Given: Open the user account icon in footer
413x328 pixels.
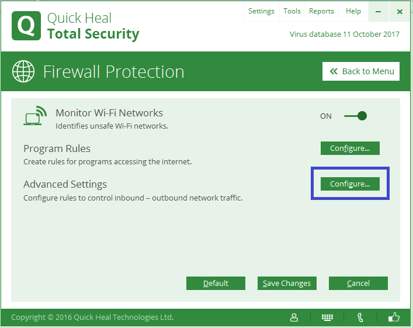Looking at the screenshot, I should point(294,317).
